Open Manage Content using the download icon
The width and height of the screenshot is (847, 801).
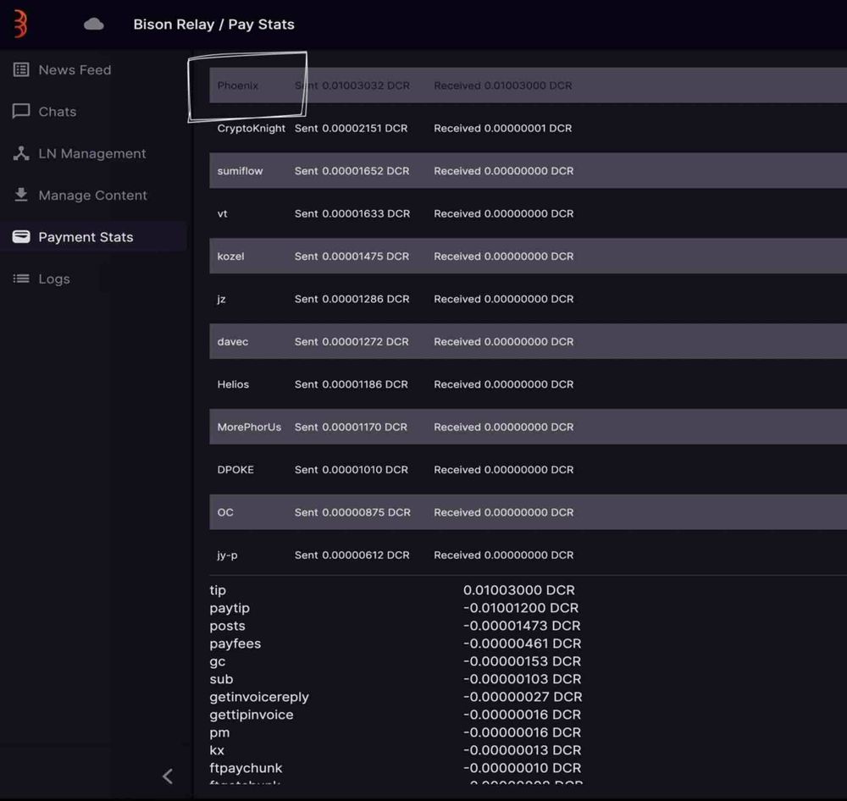pyautogui.click(x=20, y=195)
